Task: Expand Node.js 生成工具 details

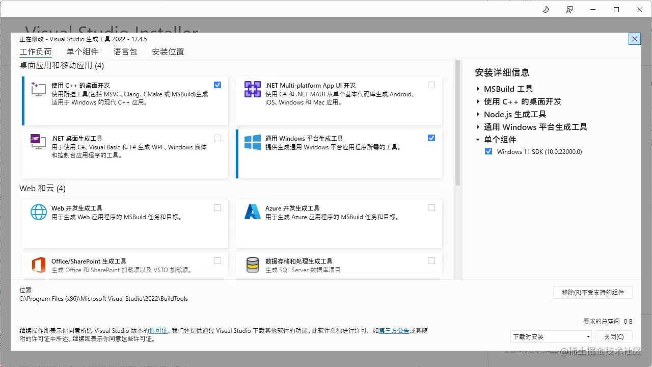Action: (x=478, y=114)
